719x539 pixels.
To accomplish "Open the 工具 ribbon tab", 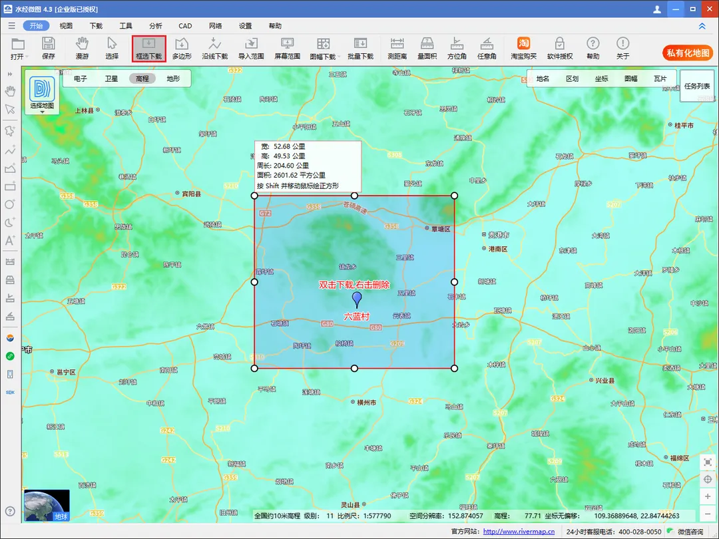I will [x=126, y=26].
